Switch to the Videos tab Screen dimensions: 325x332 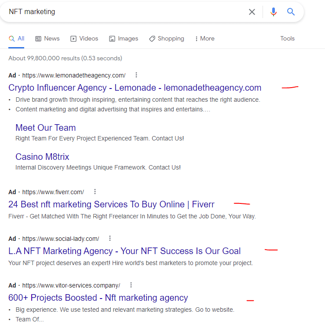click(x=84, y=39)
